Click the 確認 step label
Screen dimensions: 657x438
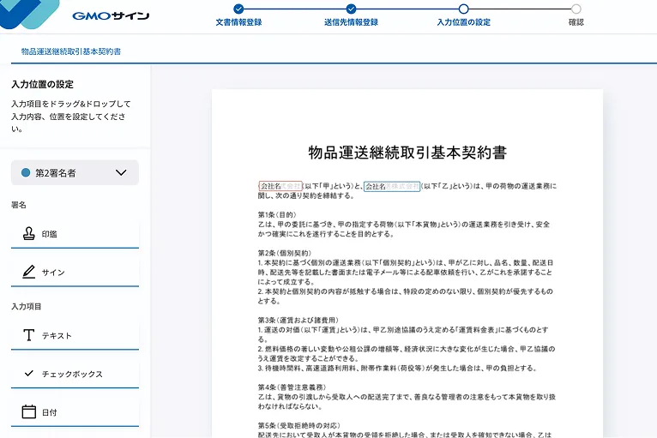point(576,22)
